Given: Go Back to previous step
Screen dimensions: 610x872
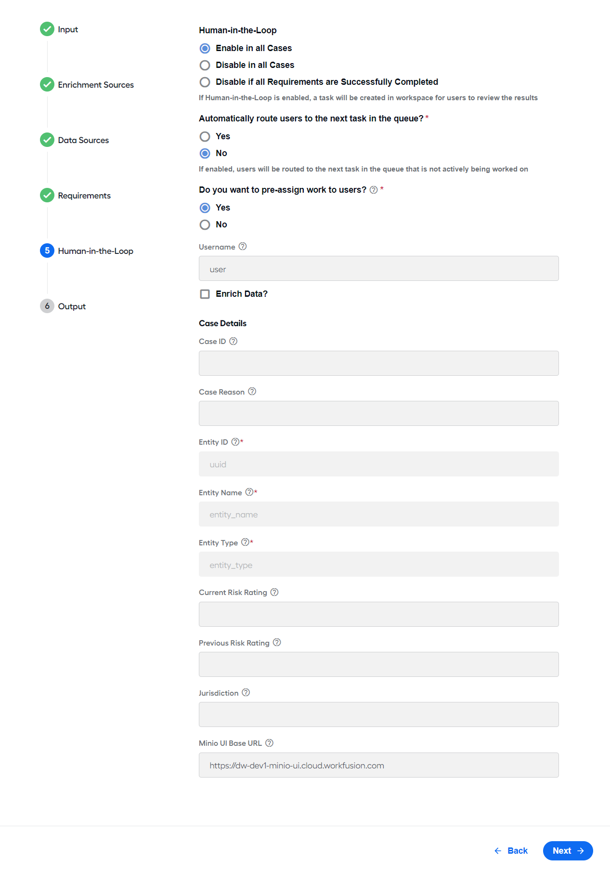Looking at the screenshot, I should [511, 851].
